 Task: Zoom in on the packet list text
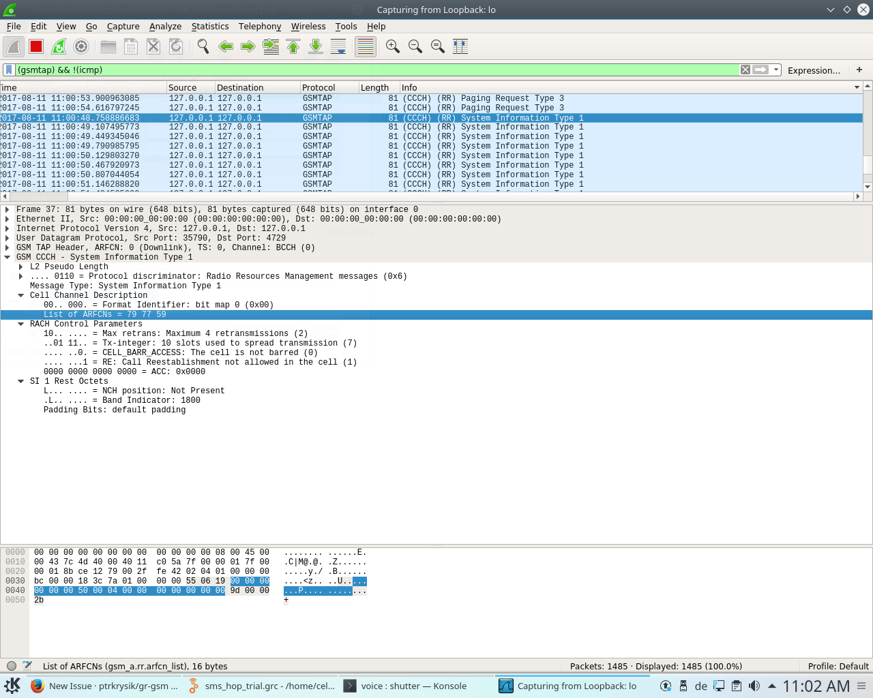pos(392,46)
